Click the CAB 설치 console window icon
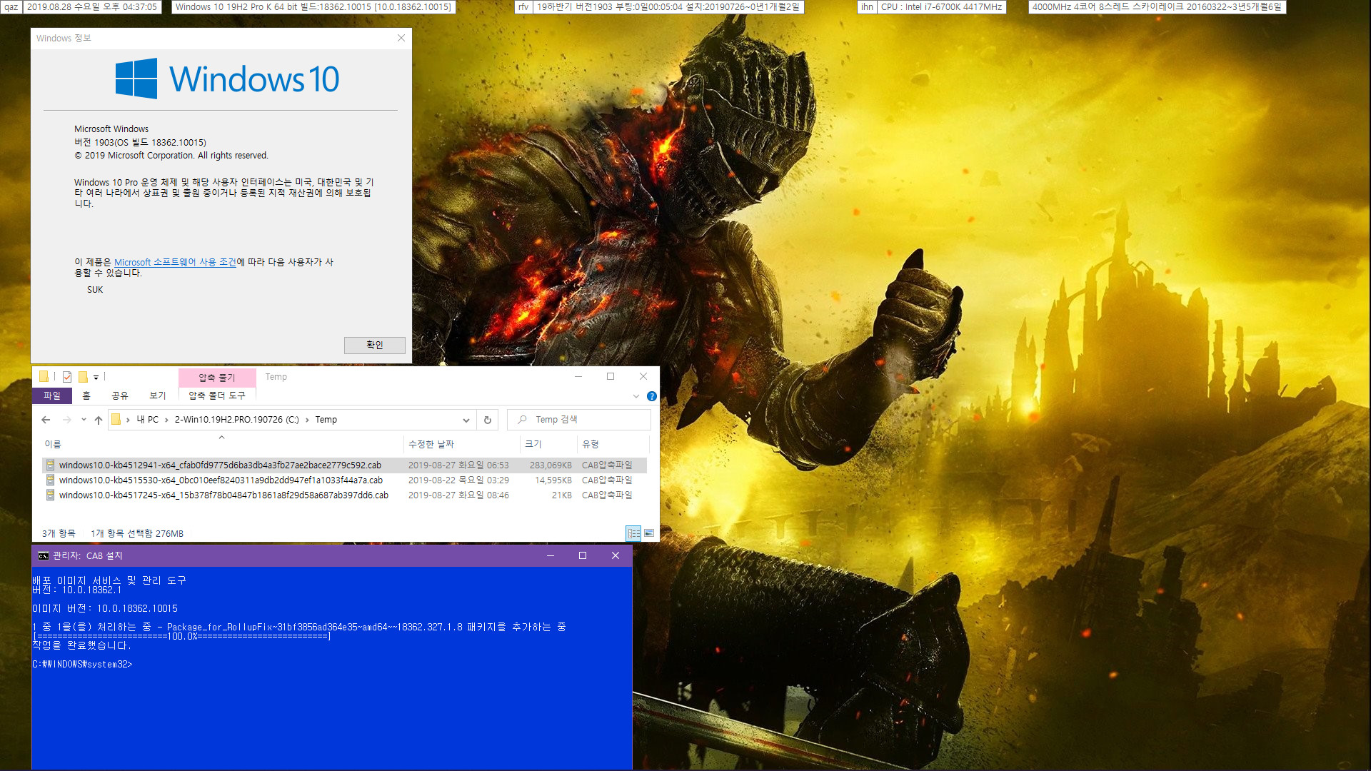Viewport: 1371px width, 771px height. coord(44,556)
